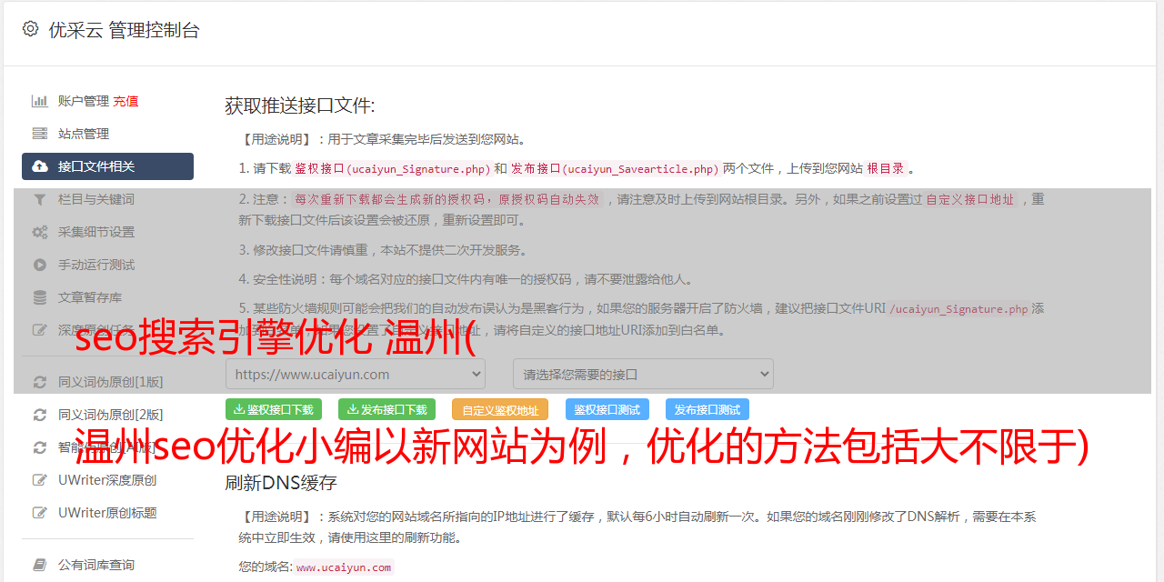Open the https://www.ucaiyun.com site dropdown
1164x582 pixels.
pyautogui.click(x=356, y=374)
